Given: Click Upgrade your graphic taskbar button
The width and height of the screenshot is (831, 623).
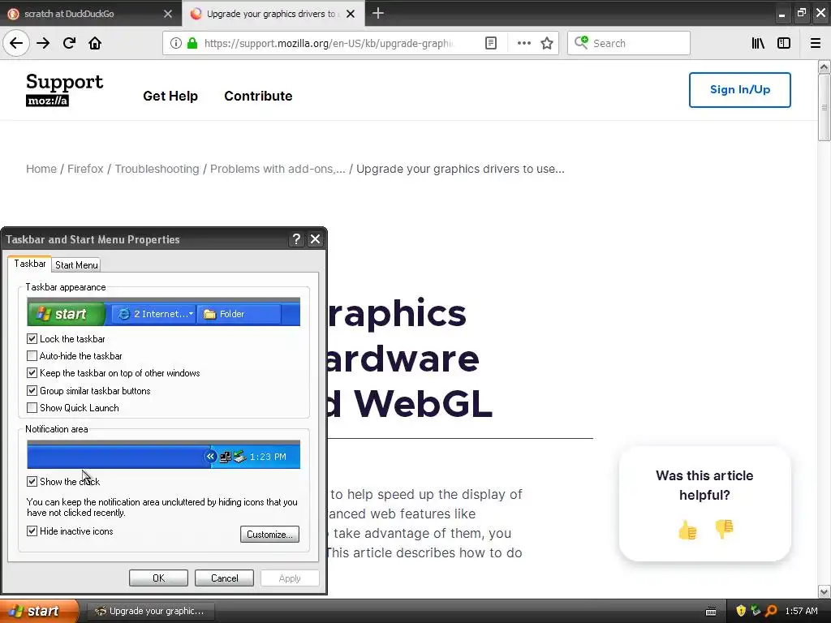Looking at the screenshot, I should 150,611.
